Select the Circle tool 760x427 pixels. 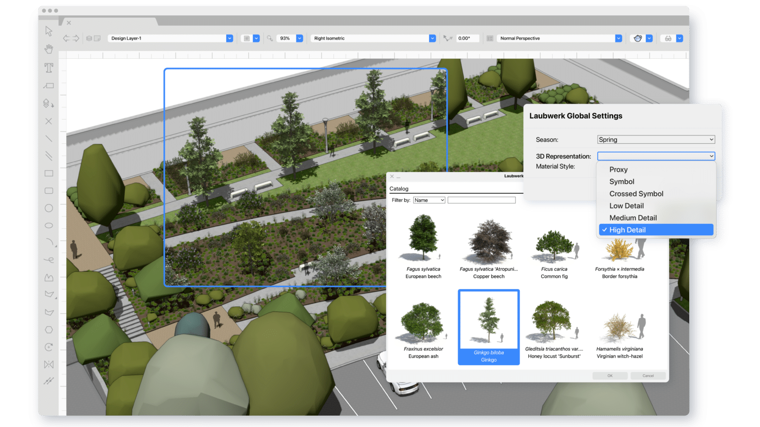[x=48, y=208]
